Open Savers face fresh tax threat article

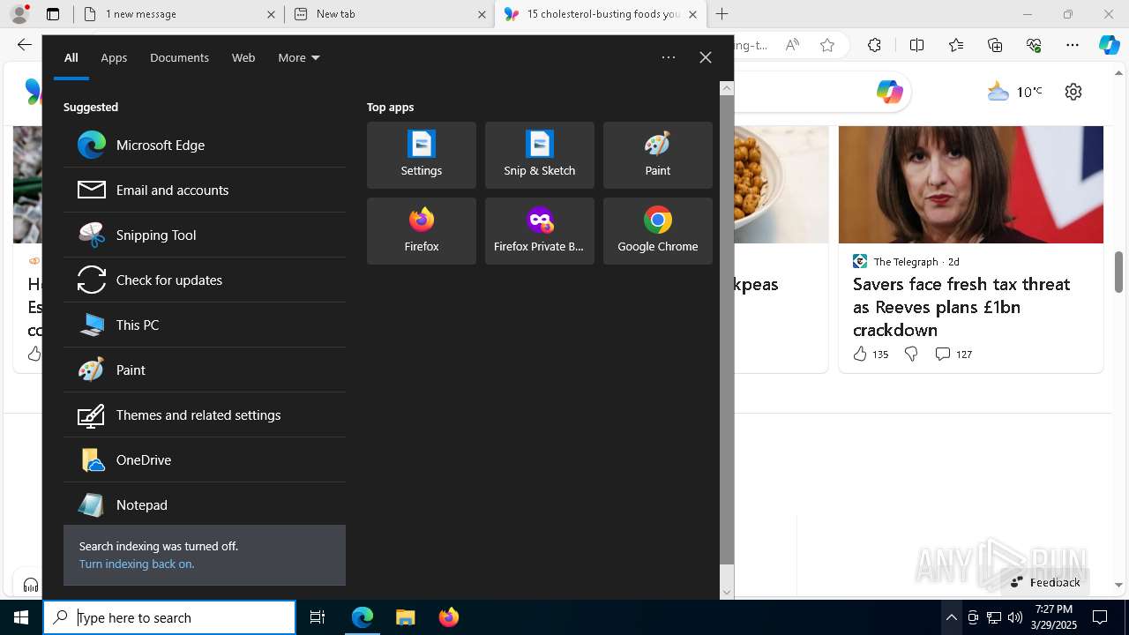[961, 307]
